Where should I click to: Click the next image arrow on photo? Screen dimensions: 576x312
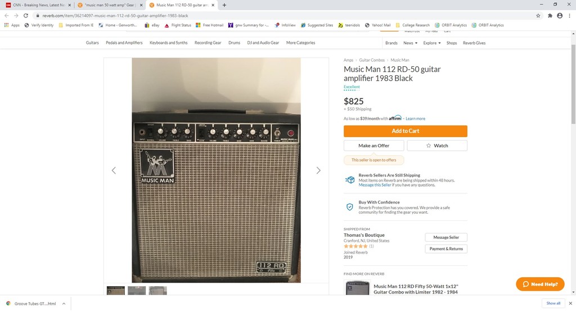pyautogui.click(x=318, y=170)
